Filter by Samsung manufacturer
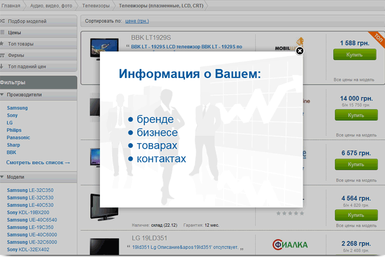 pyautogui.click(x=17, y=108)
